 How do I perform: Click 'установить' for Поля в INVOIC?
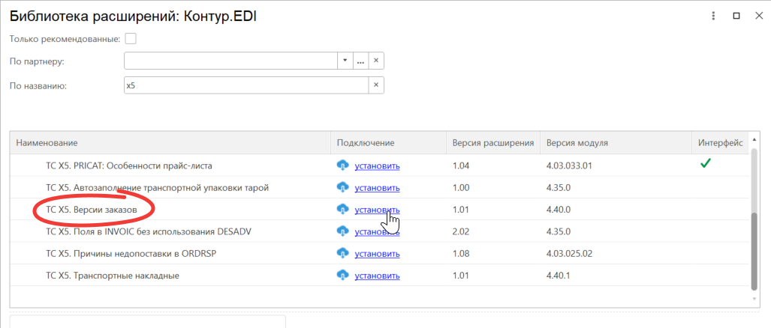pos(377,231)
